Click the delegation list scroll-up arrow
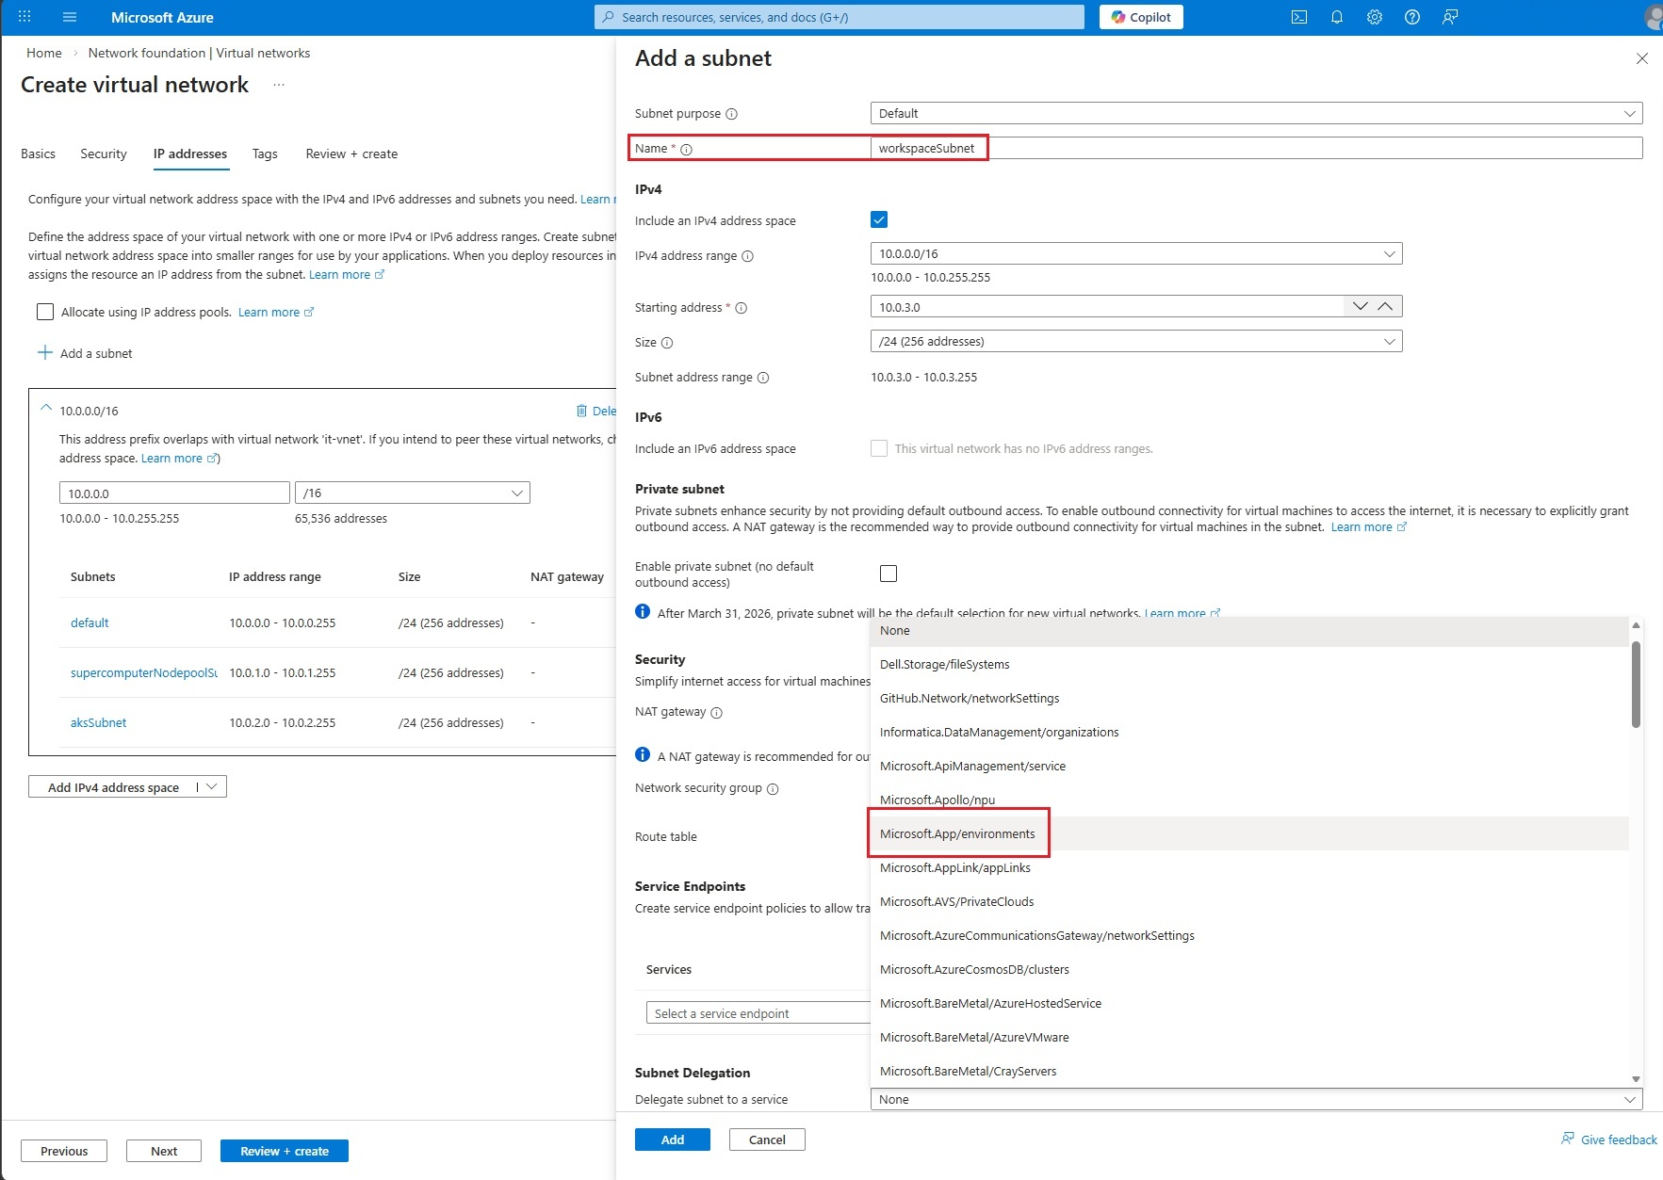Viewport: 1663px width, 1180px height. click(x=1637, y=625)
